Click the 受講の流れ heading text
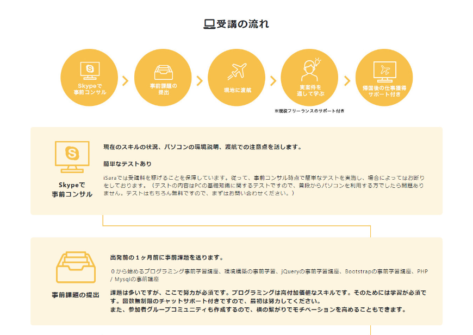The height and width of the screenshot is (335, 473). coord(242,24)
